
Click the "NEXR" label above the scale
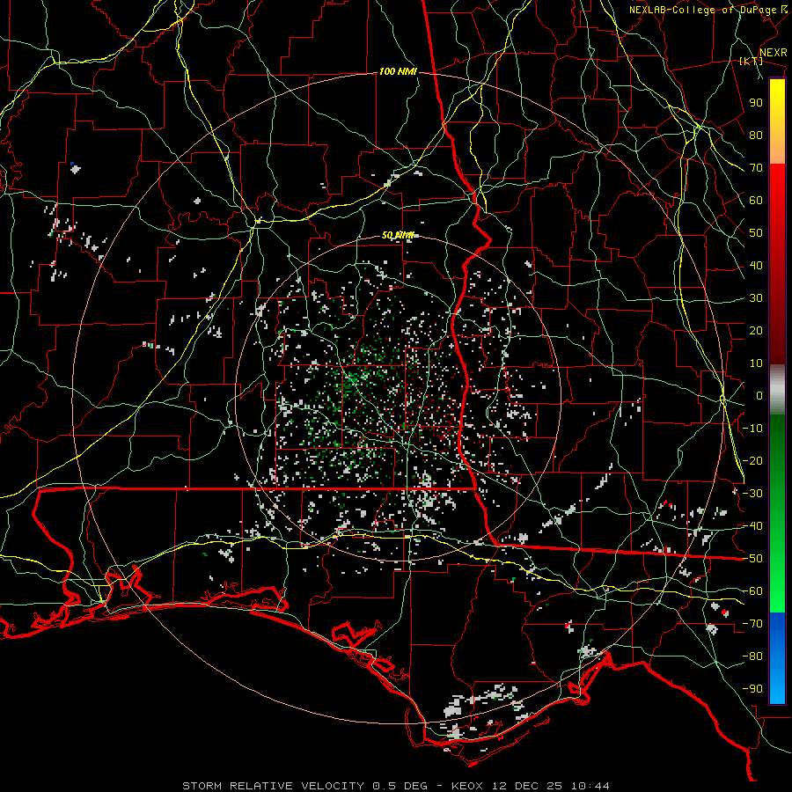point(774,53)
